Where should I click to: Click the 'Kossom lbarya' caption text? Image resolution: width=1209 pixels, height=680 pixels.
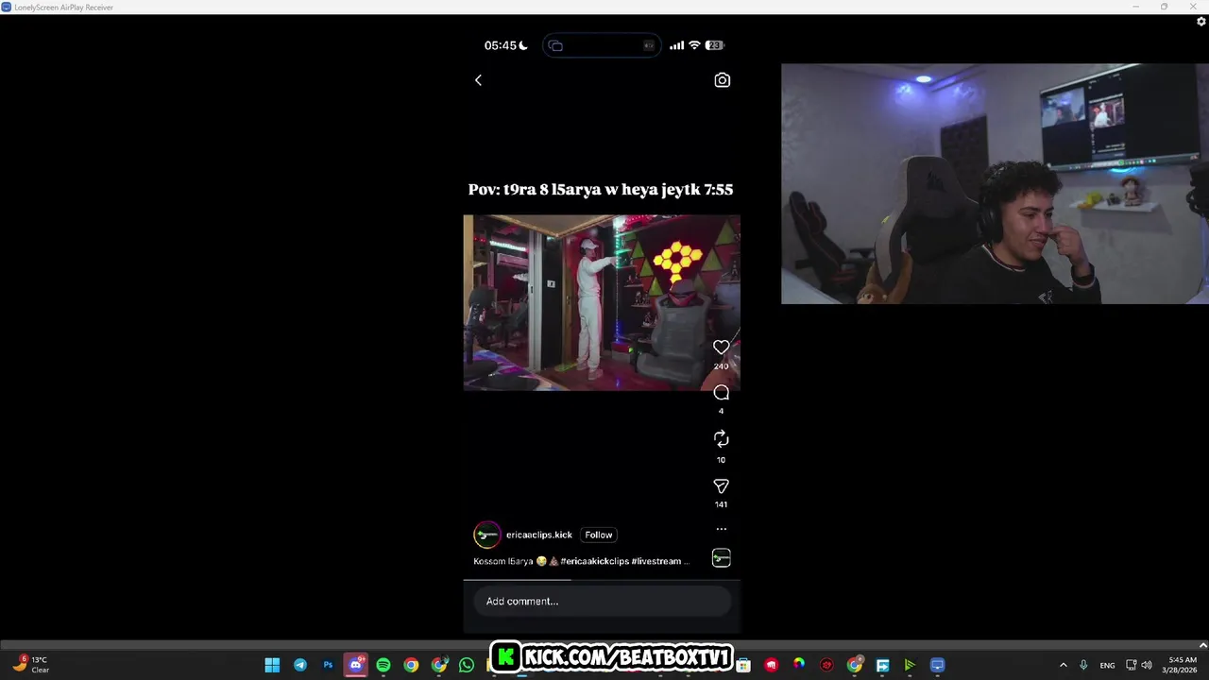pos(502,561)
